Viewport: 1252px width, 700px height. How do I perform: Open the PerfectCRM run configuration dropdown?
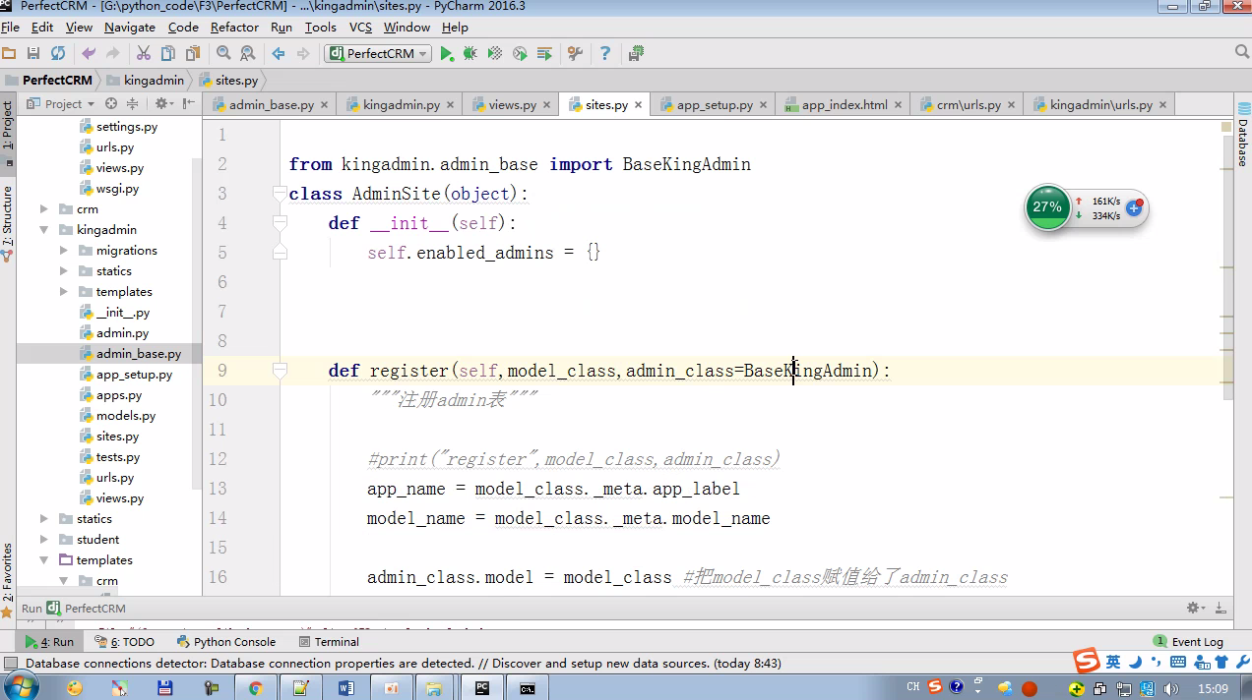(378, 53)
